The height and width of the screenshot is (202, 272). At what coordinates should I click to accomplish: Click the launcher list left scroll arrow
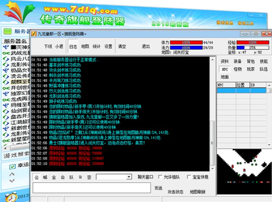point(5,148)
